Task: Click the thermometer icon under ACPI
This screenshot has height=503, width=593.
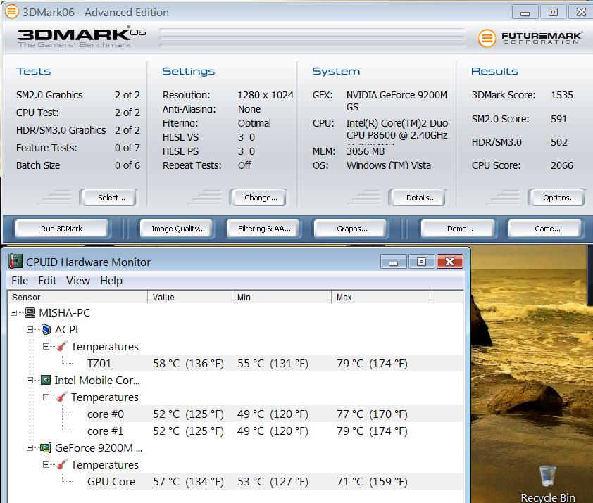Action: click(62, 346)
